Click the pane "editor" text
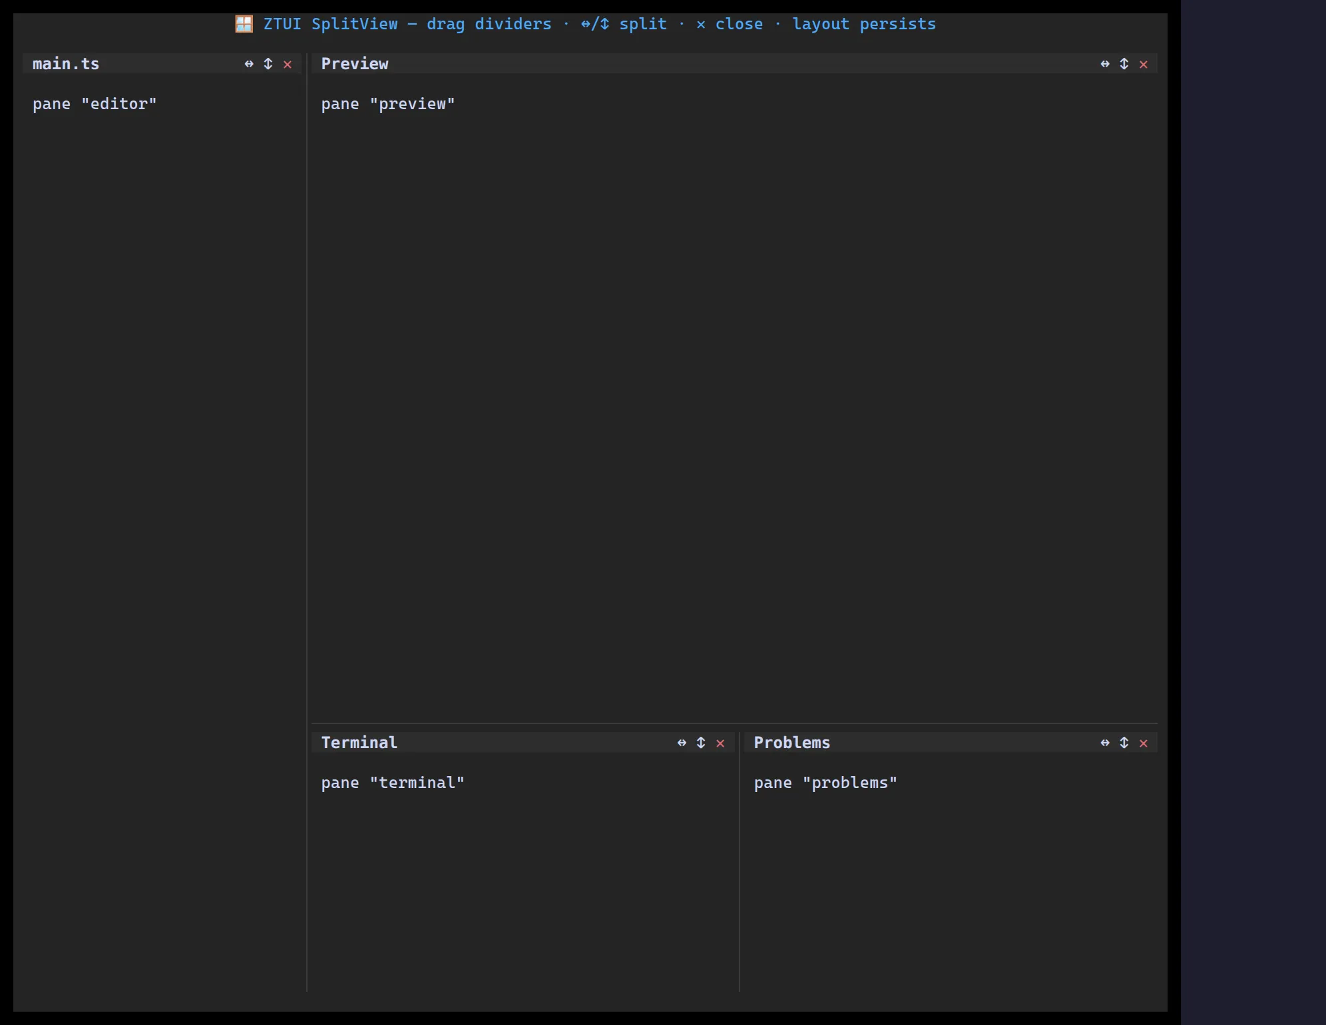 click(x=95, y=104)
